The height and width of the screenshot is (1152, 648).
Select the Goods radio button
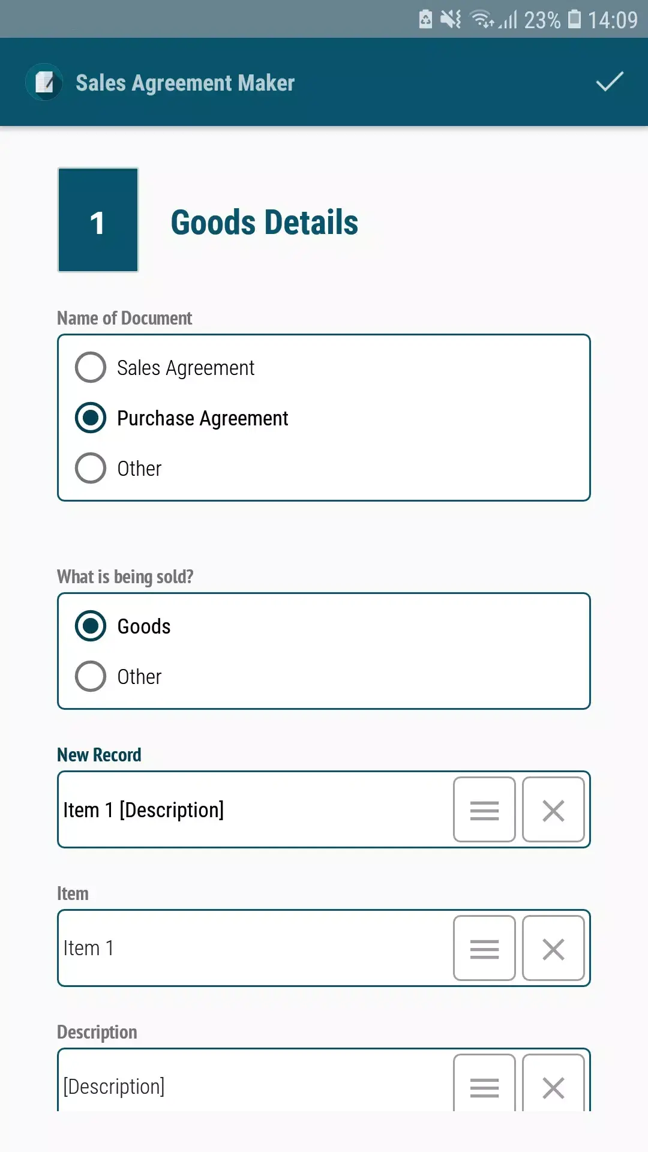point(90,626)
